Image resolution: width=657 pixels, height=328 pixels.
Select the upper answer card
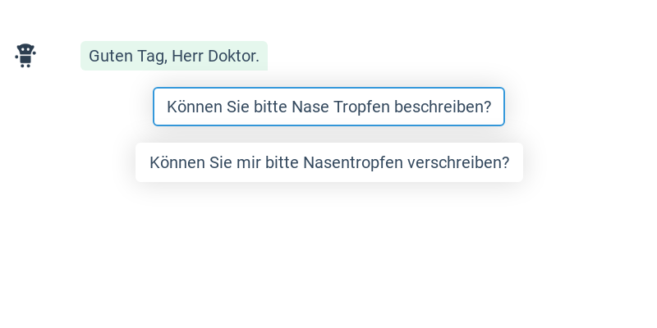pyautogui.click(x=328, y=107)
